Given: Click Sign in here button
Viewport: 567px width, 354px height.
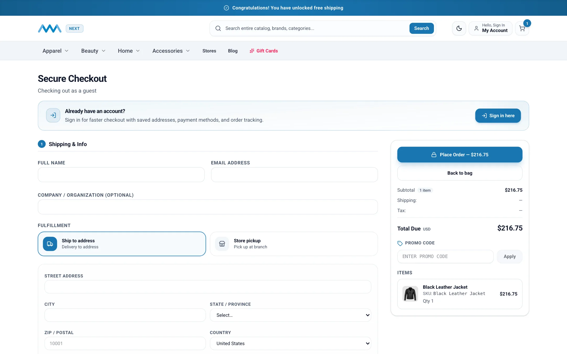Looking at the screenshot, I should click(498, 116).
